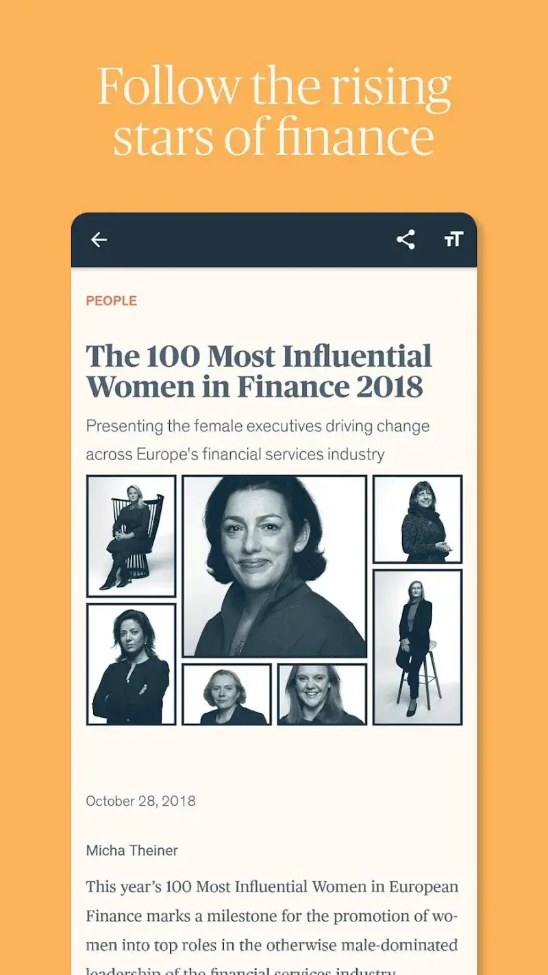Click the subtitle about female executives
Image resolution: width=548 pixels, height=975 pixels.
coord(258,440)
